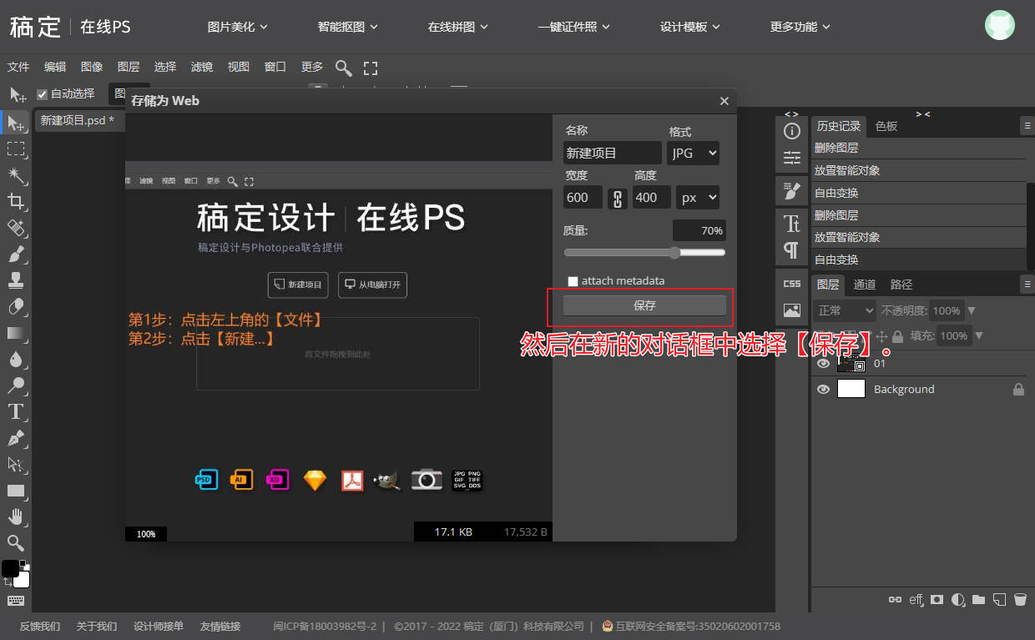Select the Spot Healing brush tool
The image size is (1035, 640).
pyautogui.click(x=16, y=227)
